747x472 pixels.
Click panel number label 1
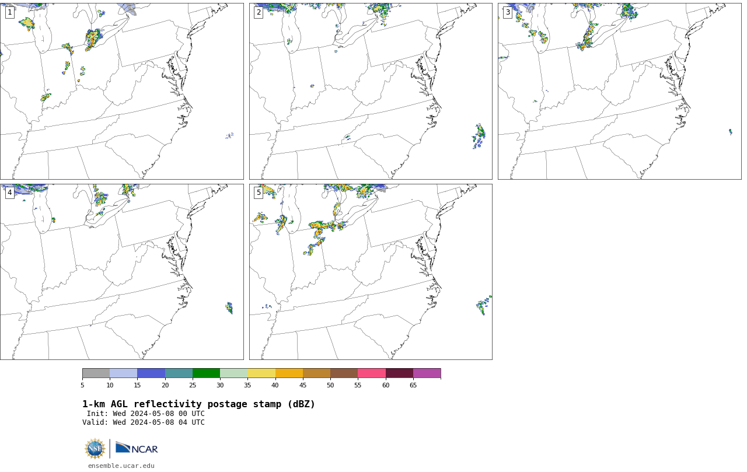(x=10, y=12)
